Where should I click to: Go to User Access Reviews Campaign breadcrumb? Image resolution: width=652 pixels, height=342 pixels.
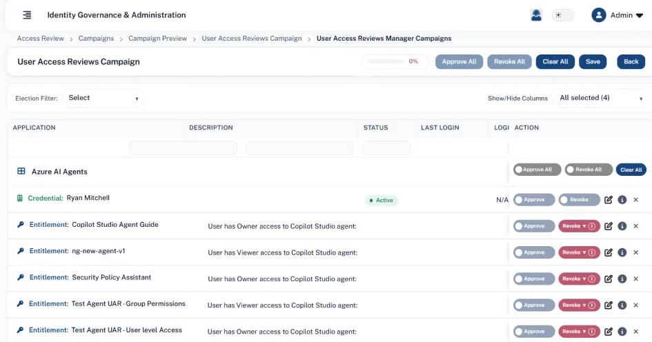pyautogui.click(x=252, y=38)
